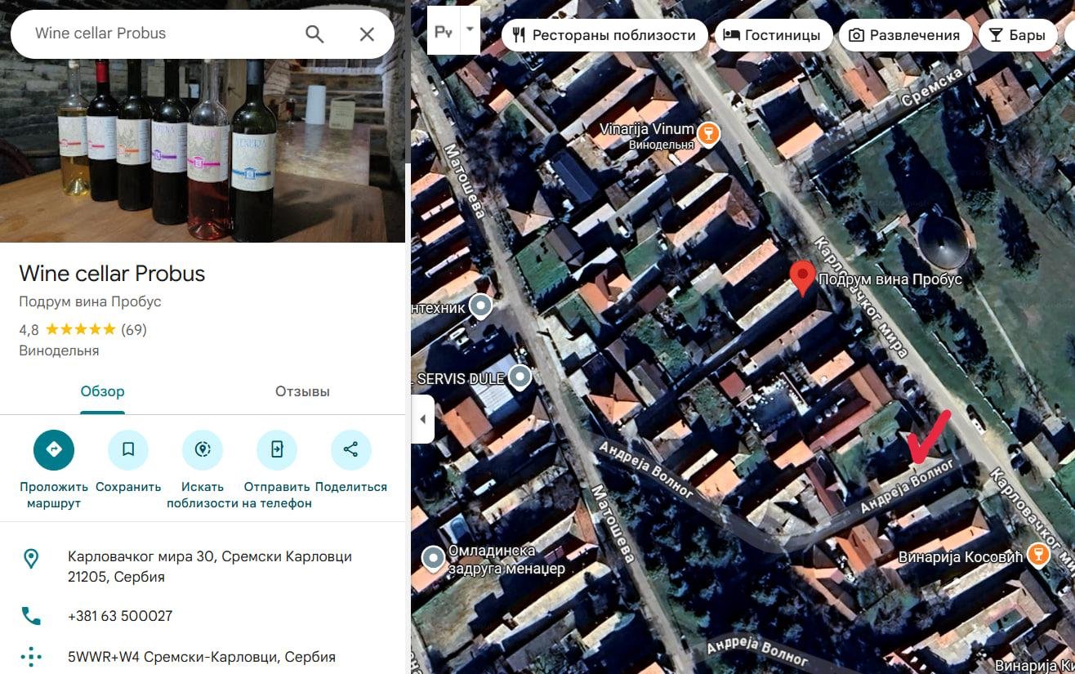This screenshot has height=674, width=1075.
Task: Click the red Подрум вина Пробус pin
Action: 803,279
